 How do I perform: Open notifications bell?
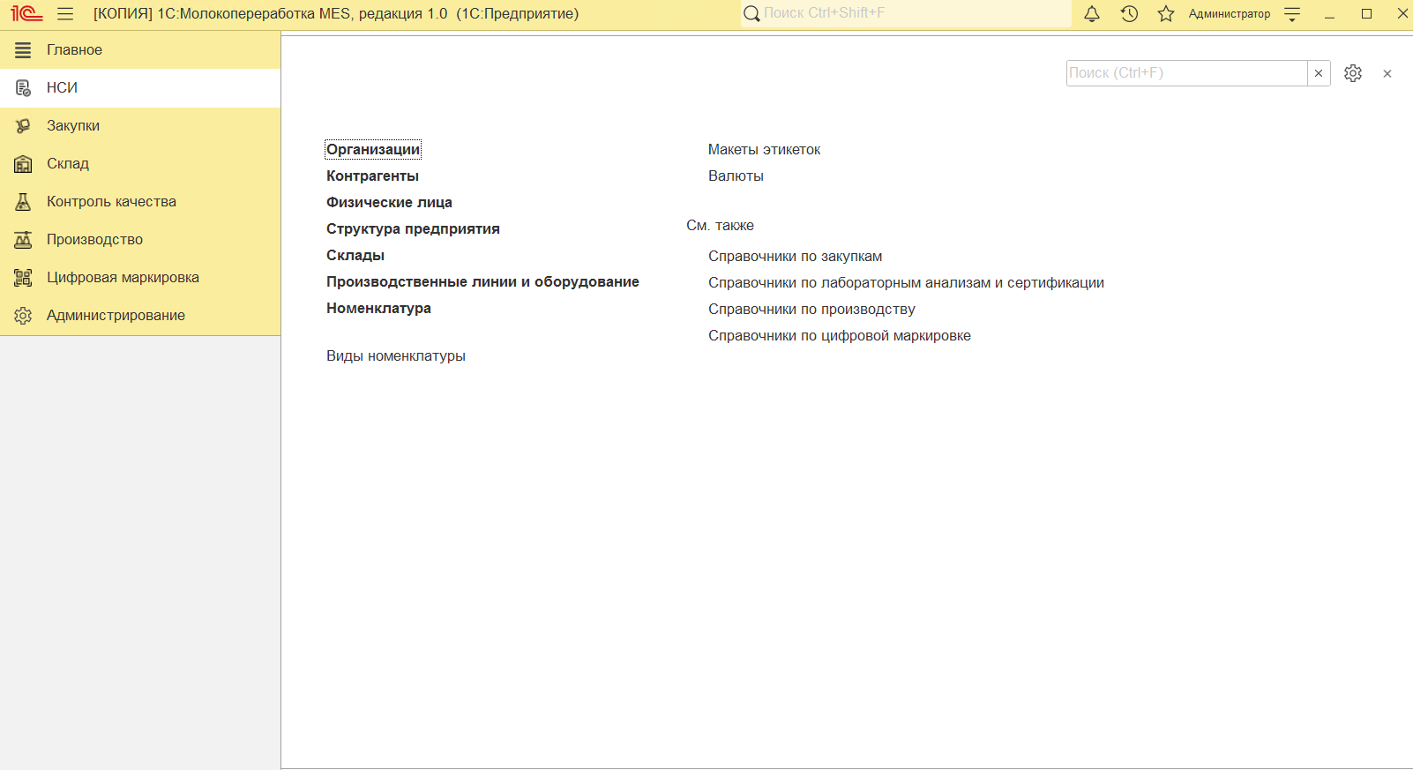pos(1092,13)
